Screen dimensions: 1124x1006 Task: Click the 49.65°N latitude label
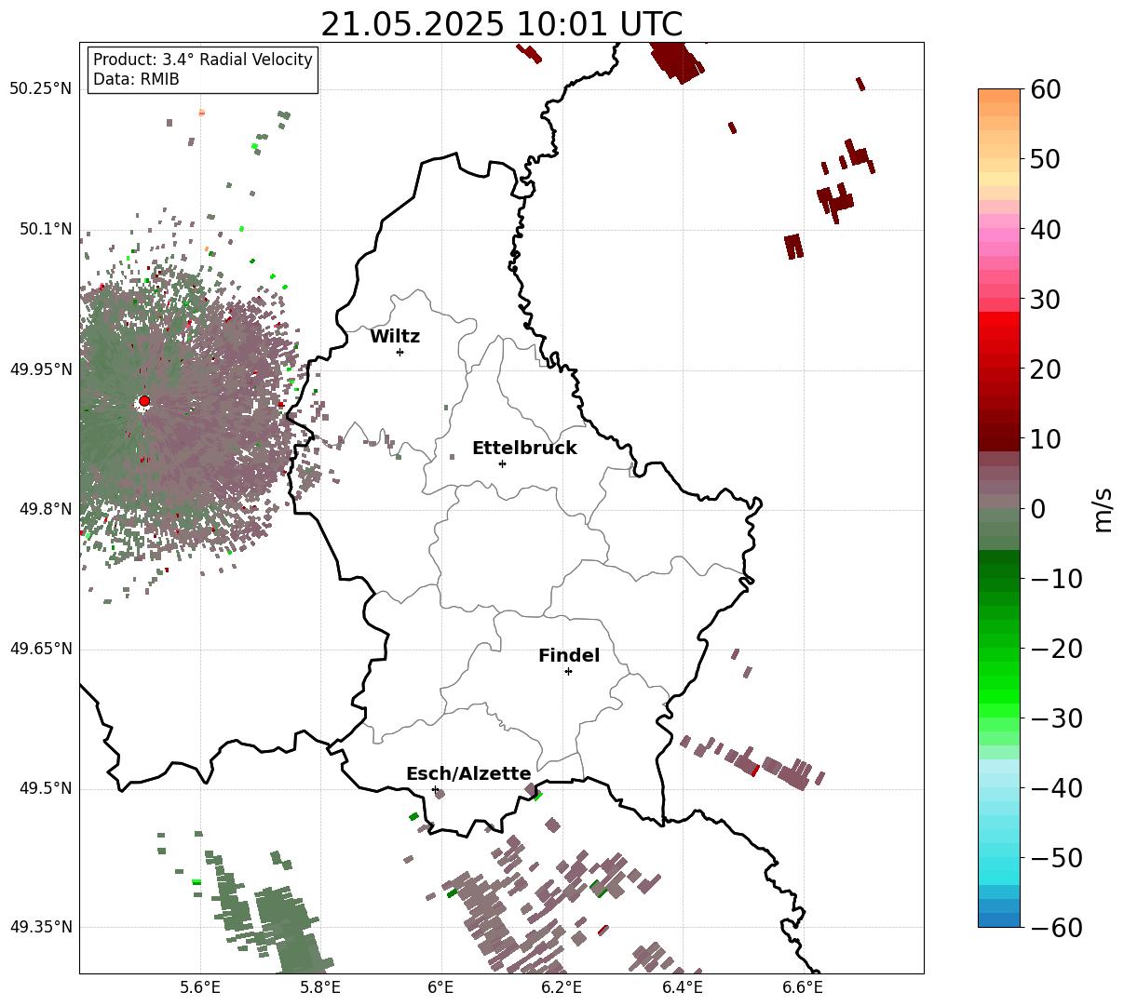41,649
